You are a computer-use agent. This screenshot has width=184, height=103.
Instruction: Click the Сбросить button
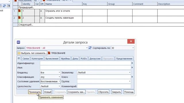click(103, 92)
